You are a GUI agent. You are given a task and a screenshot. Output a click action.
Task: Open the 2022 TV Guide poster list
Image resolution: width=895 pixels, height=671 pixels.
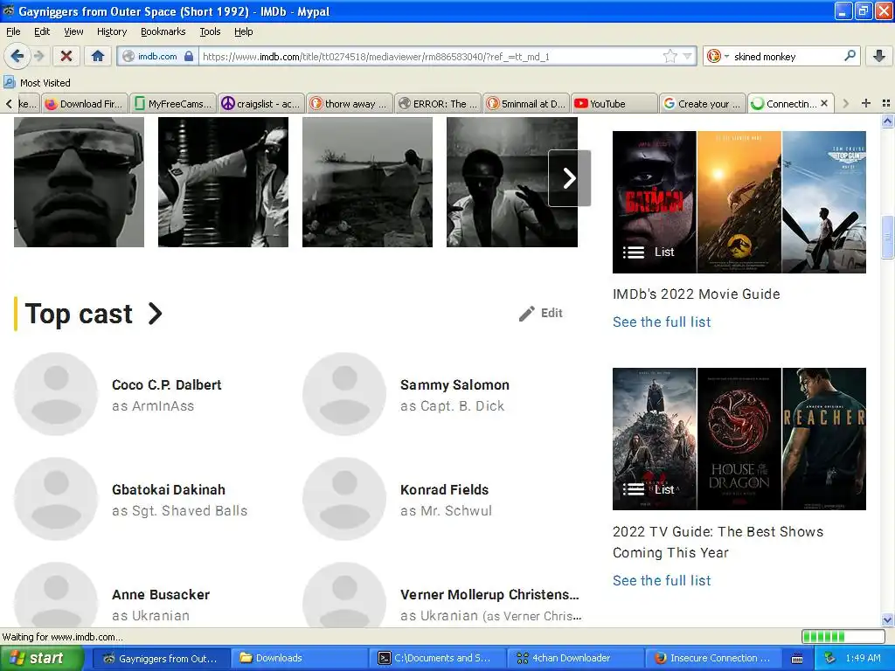point(739,439)
